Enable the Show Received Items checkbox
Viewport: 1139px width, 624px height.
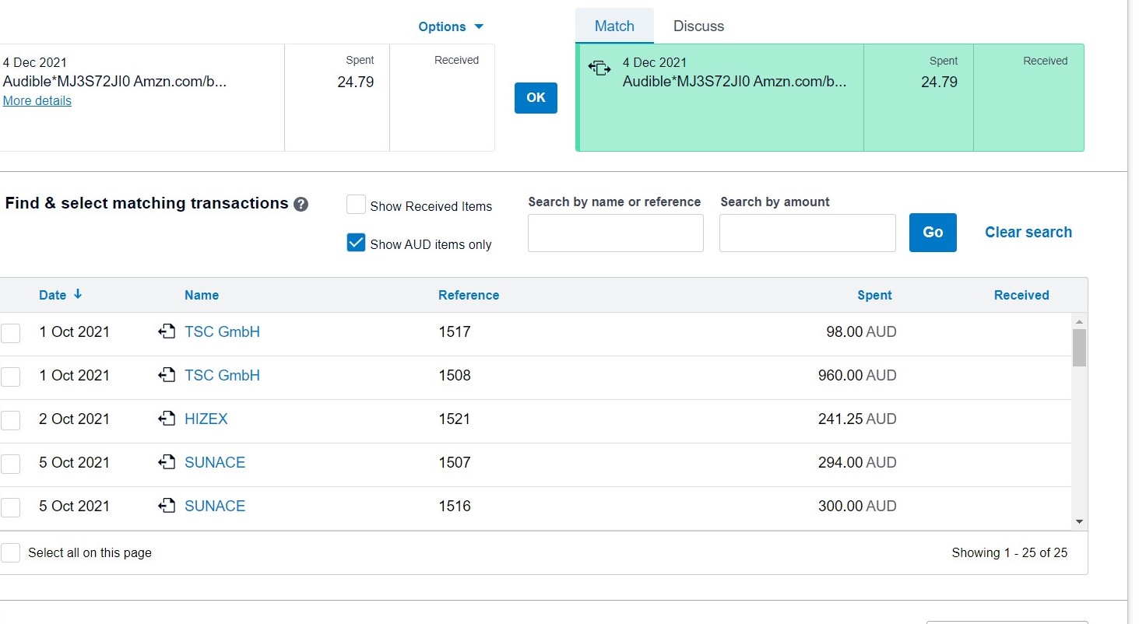pyautogui.click(x=356, y=205)
